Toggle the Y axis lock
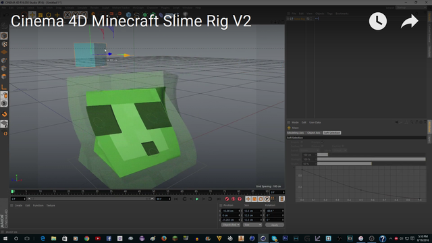432x243 pixels. coord(76,15)
